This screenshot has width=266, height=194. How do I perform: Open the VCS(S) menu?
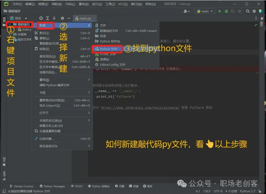pos(123,4)
